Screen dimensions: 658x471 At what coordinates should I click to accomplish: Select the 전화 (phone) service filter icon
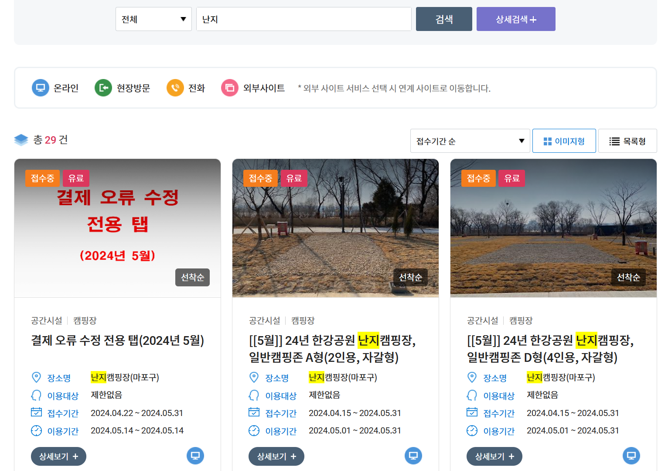coord(175,88)
